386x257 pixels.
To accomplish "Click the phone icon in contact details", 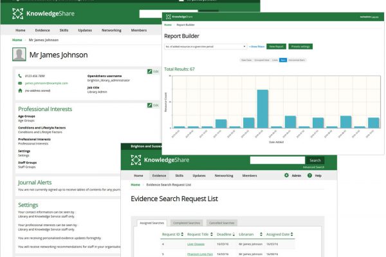I will point(20,76).
